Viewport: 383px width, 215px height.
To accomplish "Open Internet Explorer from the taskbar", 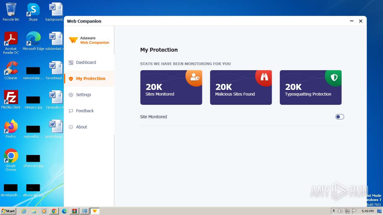I will (x=24, y=211).
